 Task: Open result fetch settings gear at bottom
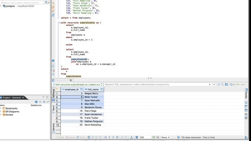click(x=137, y=137)
